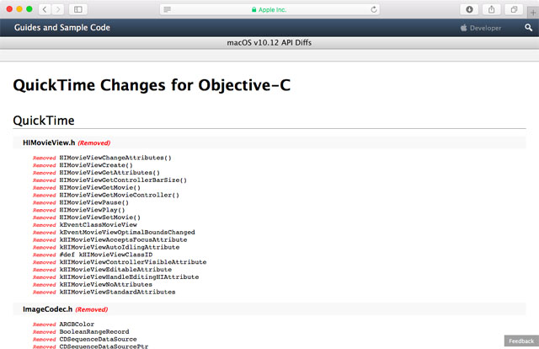Select ARGBColor entry
The image size is (539, 349).
pyautogui.click(x=77, y=325)
